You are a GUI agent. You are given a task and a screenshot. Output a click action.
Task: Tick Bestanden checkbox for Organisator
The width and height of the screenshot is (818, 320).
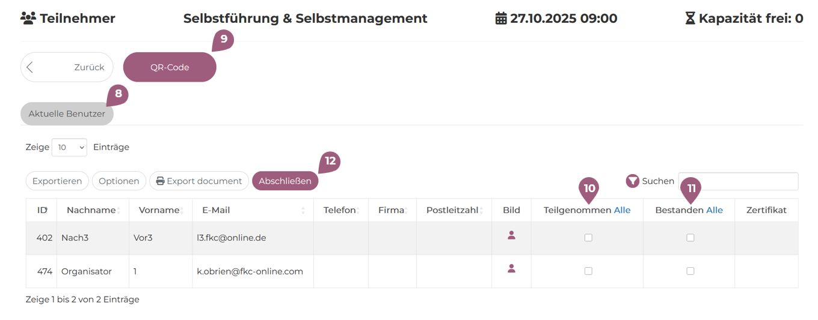click(690, 271)
